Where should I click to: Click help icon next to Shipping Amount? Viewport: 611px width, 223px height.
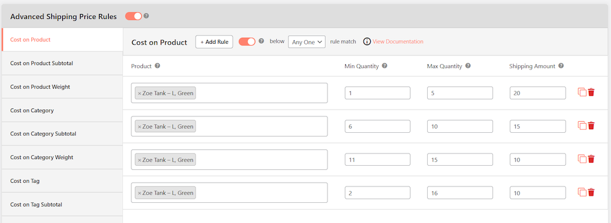pos(561,66)
